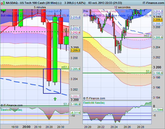Click the mS3 J pivot label on the 5 minutes chart
This screenshot has height=129, width=165.
65,67
